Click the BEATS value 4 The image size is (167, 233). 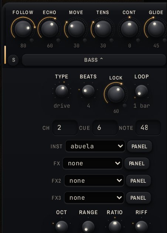click(89, 106)
